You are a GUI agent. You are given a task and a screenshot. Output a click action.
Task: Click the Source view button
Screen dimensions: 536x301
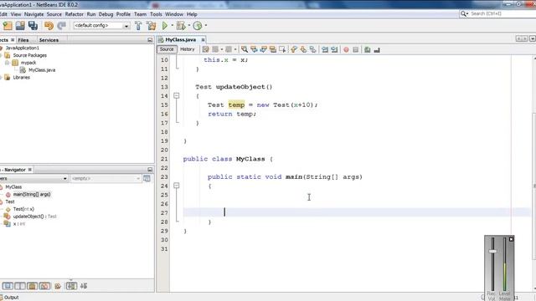[x=167, y=49]
